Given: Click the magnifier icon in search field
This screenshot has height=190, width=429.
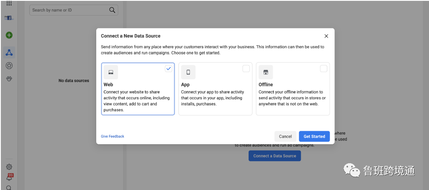Looking at the screenshot, I should pos(112,10).
